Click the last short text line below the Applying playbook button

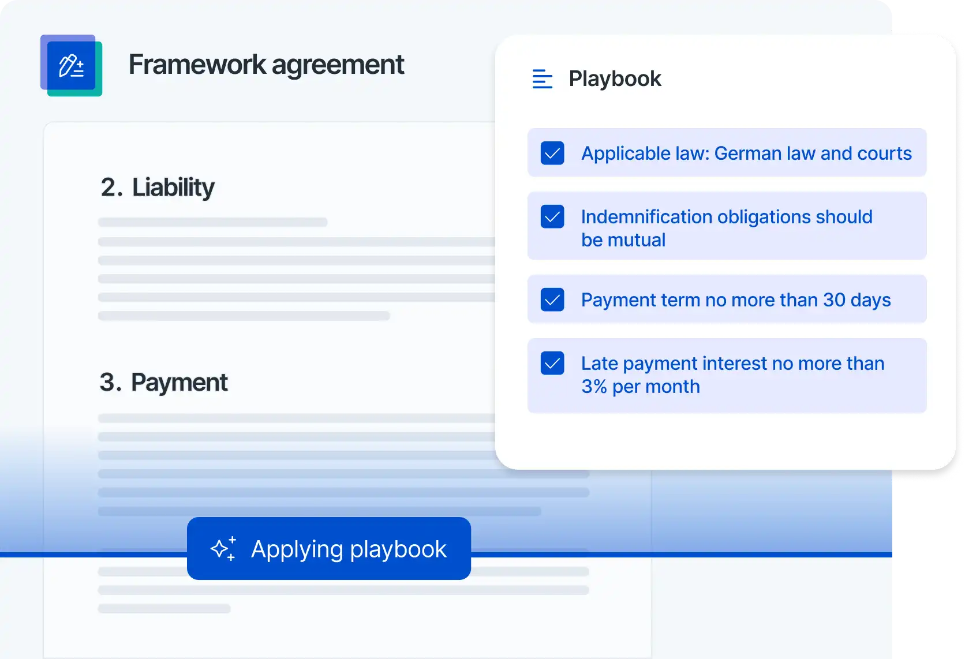[x=164, y=609]
